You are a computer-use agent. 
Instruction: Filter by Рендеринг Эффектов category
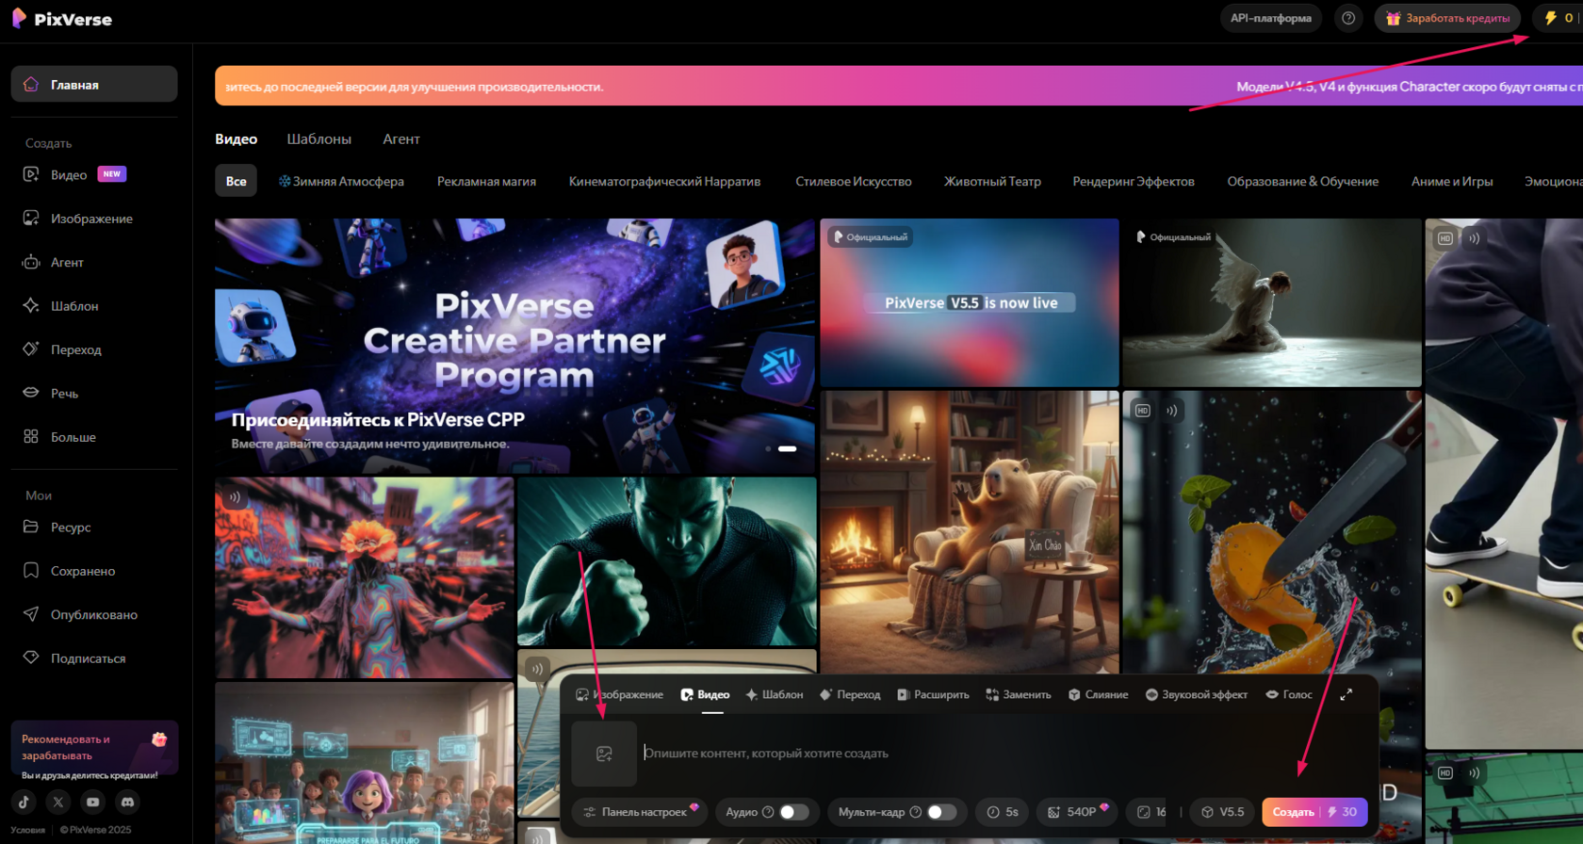(1134, 181)
